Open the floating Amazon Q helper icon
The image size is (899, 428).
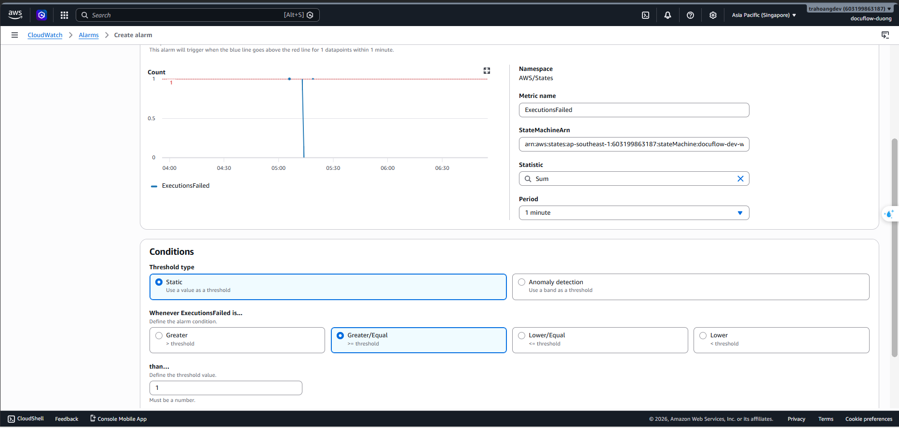(890, 214)
